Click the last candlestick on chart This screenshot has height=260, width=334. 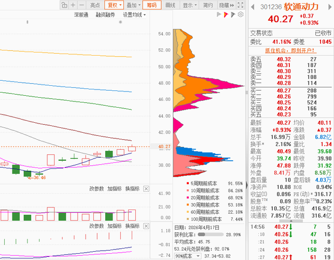[132, 148]
